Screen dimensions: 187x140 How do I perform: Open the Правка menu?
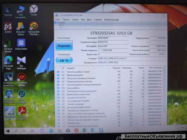point(66,20)
